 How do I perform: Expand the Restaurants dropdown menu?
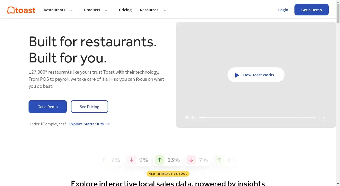pyautogui.click(x=58, y=10)
